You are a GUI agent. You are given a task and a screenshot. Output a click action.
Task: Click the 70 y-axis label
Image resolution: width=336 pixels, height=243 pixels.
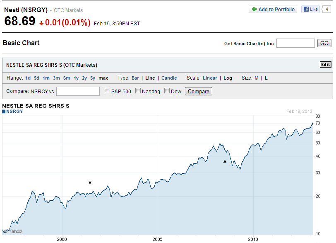(318, 123)
